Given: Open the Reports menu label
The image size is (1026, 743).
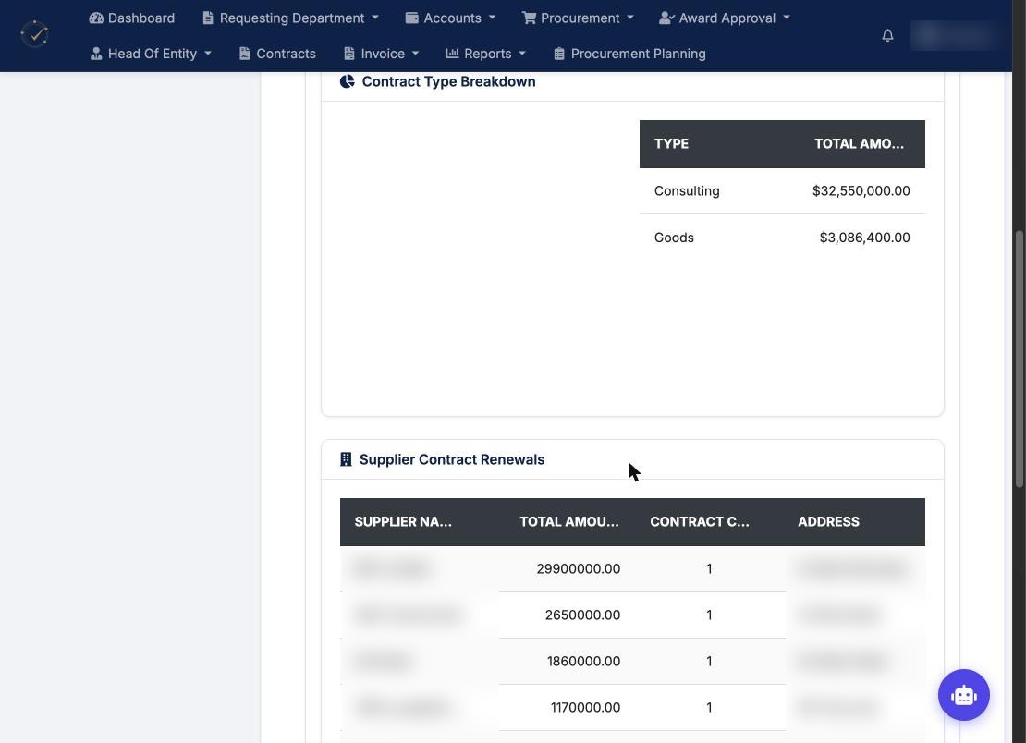Looking at the screenshot, I should pyautogui.click(x=487, y=54).
